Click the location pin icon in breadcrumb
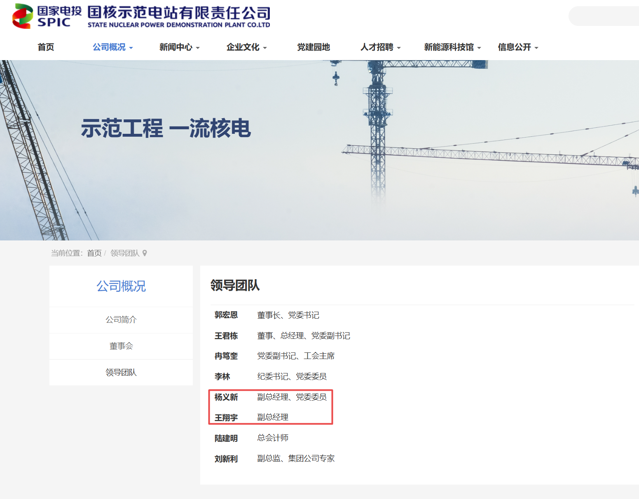Screen dimensions: 639x499 (145, 253)
